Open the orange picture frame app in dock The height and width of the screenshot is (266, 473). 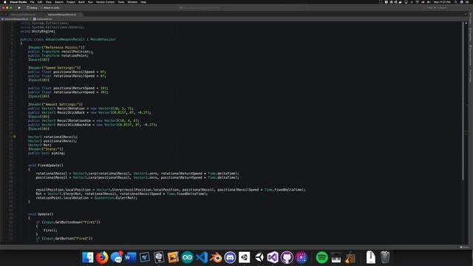pyautogui.click(x=173, y=257)
